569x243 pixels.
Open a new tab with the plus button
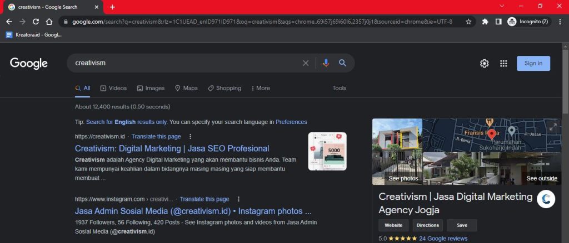112,7
